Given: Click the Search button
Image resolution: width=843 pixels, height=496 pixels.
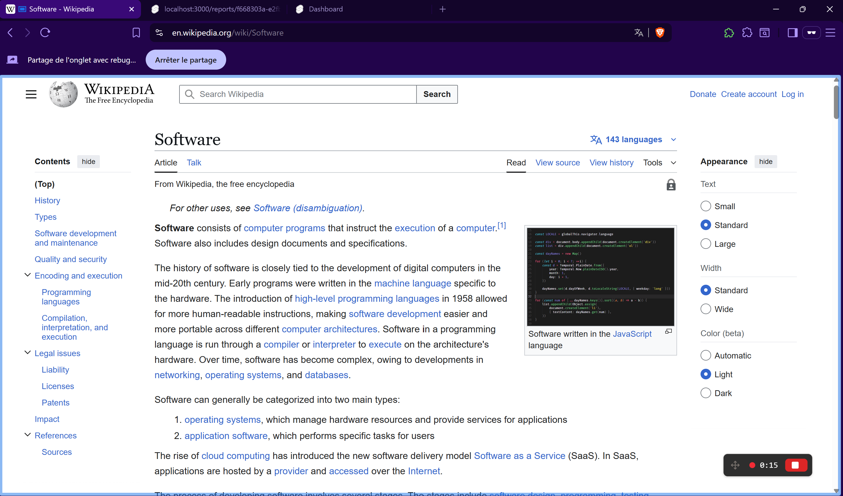Looking at the screenshot, I should pos(437,94).
